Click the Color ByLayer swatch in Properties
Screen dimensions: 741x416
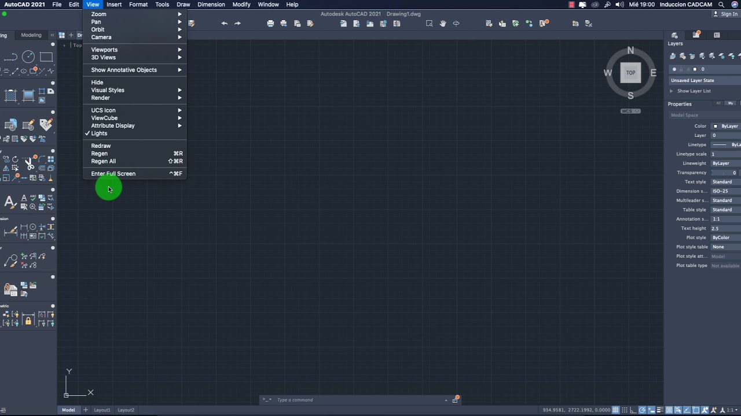[x=716, y=126]
